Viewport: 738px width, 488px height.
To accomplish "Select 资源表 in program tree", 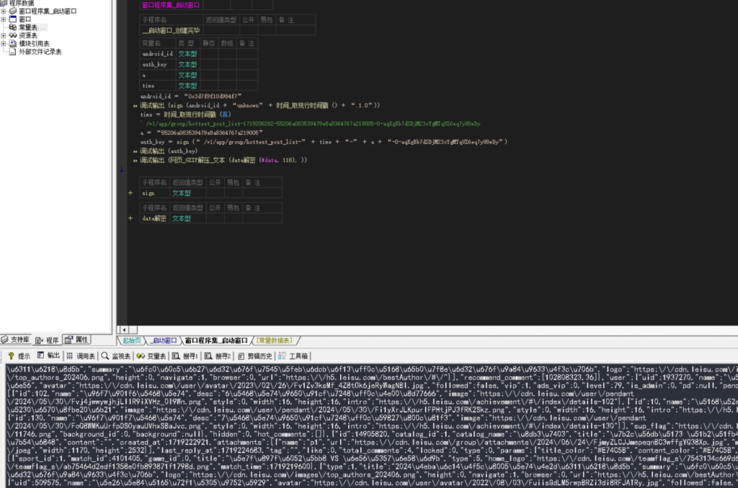I will pyautogui.click(x=28, y=35).
